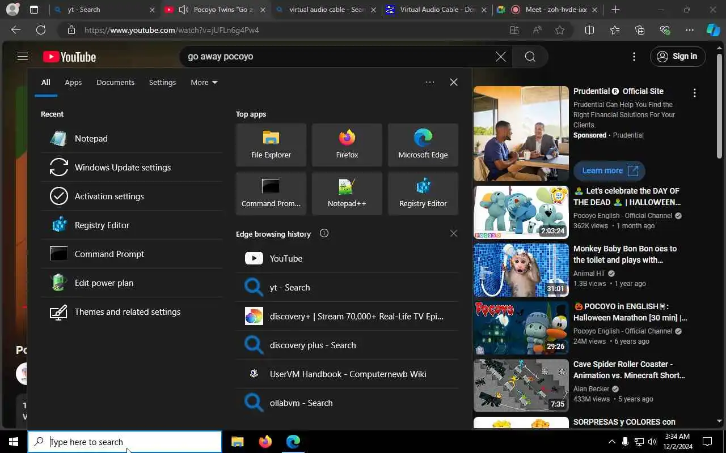Open Edge split screen button
726x453 pixels.
pos(589,30)
